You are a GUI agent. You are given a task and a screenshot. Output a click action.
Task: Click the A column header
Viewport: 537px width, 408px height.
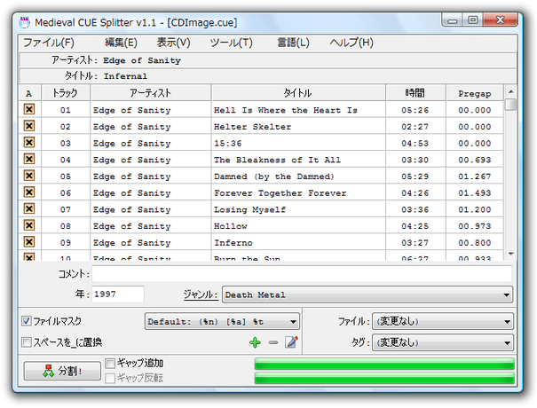29,93
